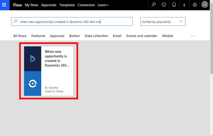Image resolution: width=213 pixels, height=136 pixels.
Task: Click the 'Used 52 times' text
Action: pos(54,91)
